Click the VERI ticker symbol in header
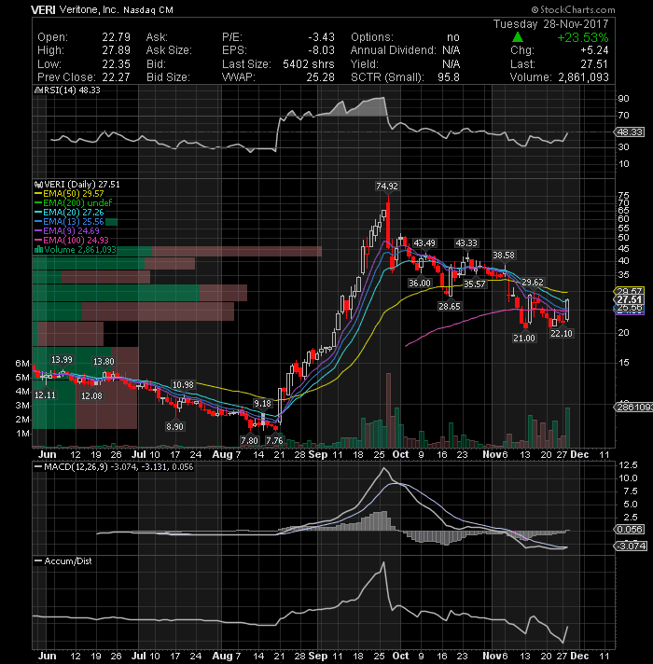This screenshot has width=653, height=664. [43, 9]
